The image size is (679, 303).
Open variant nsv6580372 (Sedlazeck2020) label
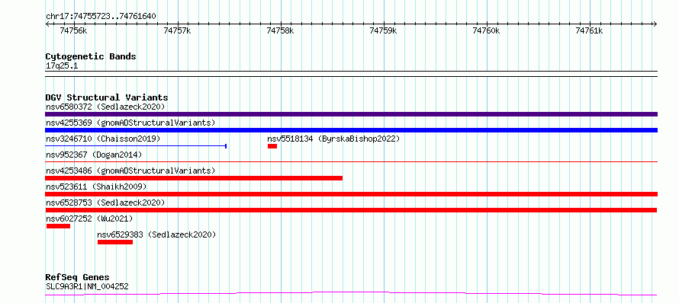click(x=105, y=107)
